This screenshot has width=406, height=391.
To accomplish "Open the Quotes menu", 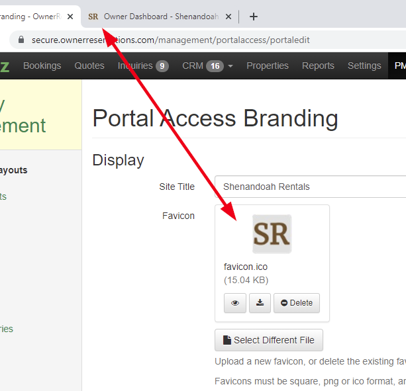I will coord(89,65).
